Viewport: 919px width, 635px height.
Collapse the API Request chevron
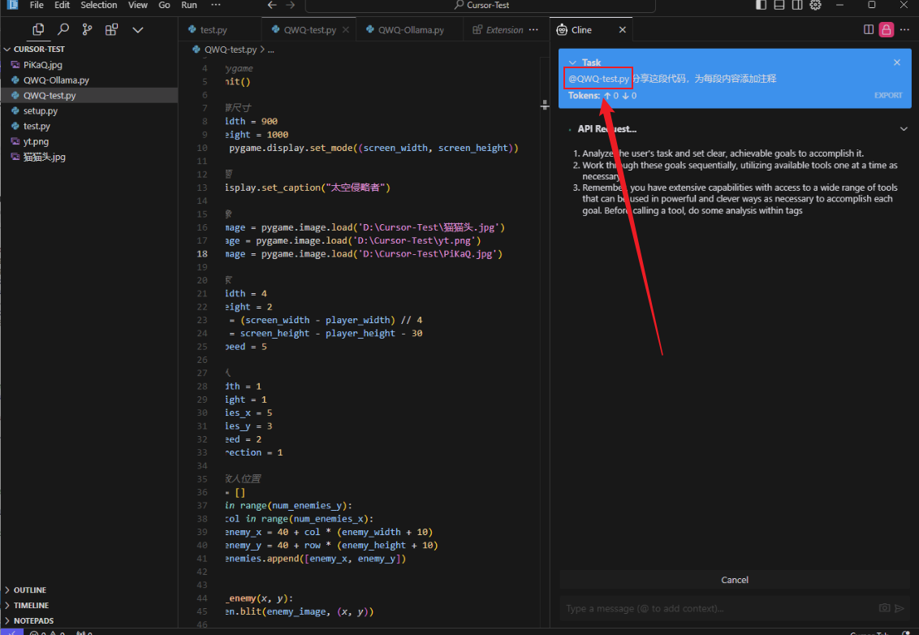904,129
